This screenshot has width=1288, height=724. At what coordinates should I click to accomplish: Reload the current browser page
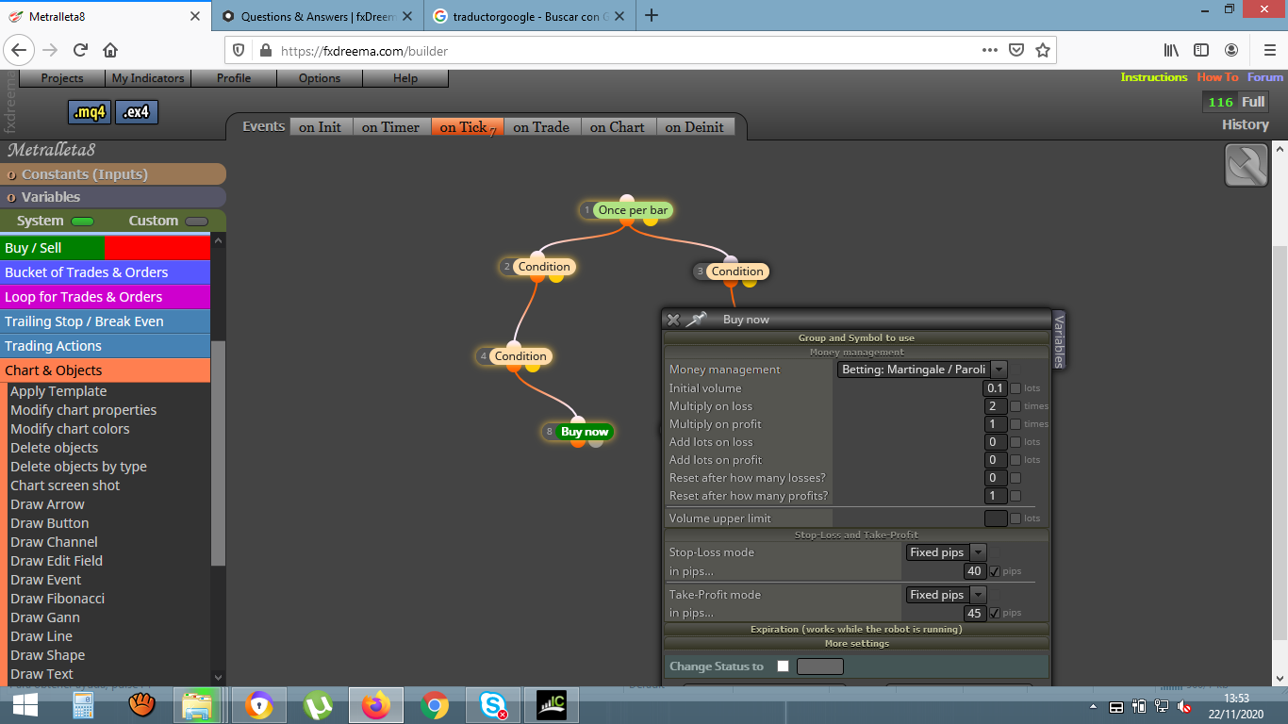(80, 50)
